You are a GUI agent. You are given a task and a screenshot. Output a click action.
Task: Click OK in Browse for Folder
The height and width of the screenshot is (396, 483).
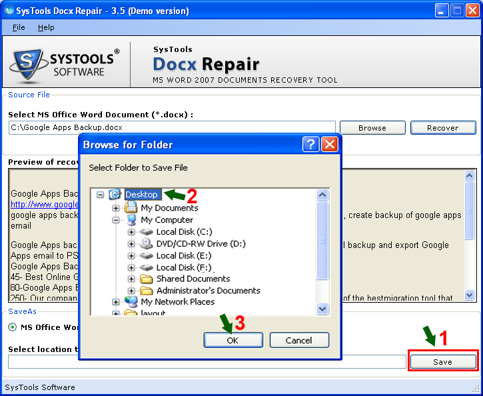click(233, 340)
